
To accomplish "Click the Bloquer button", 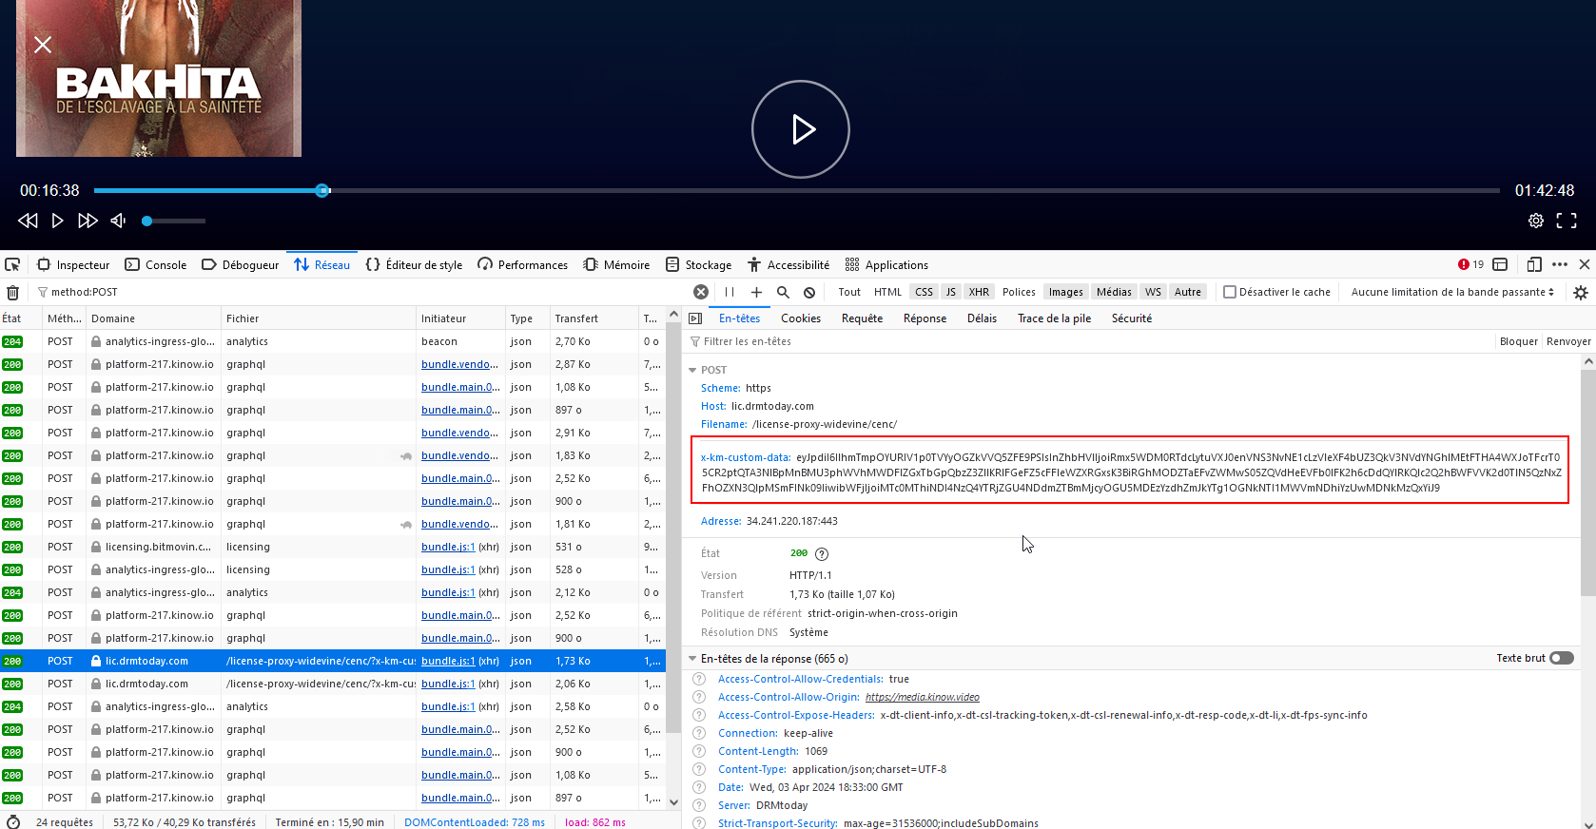I will 1518,342.
